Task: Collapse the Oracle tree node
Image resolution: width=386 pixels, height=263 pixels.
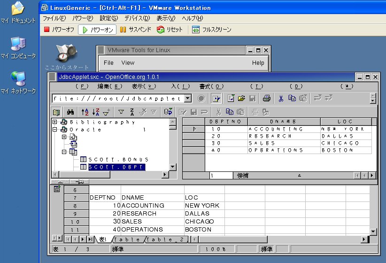Action: (x=54, y=129)
